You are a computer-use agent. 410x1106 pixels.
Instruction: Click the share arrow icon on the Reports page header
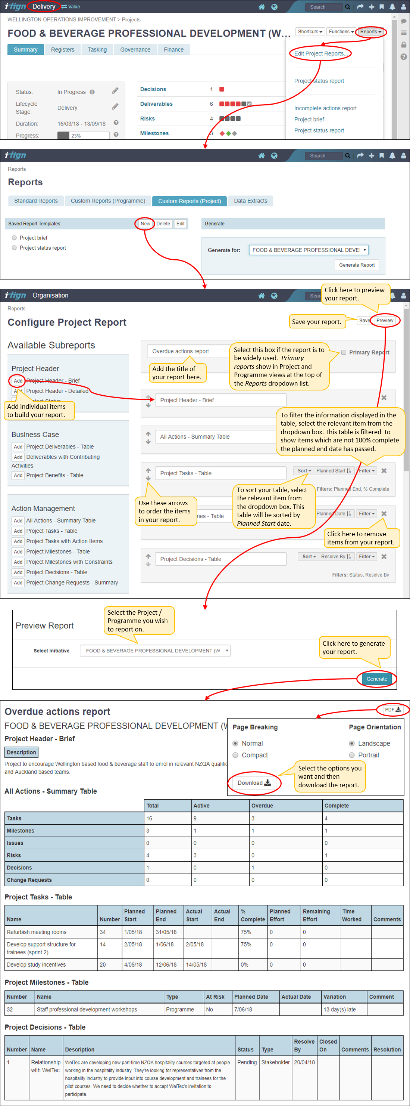point(360,155)
